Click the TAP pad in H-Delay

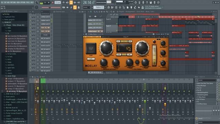91,49
